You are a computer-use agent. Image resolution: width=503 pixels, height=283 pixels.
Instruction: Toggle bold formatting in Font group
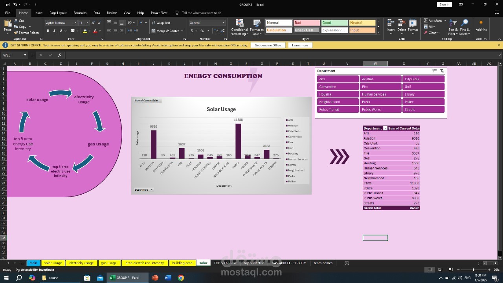point(48,31)
